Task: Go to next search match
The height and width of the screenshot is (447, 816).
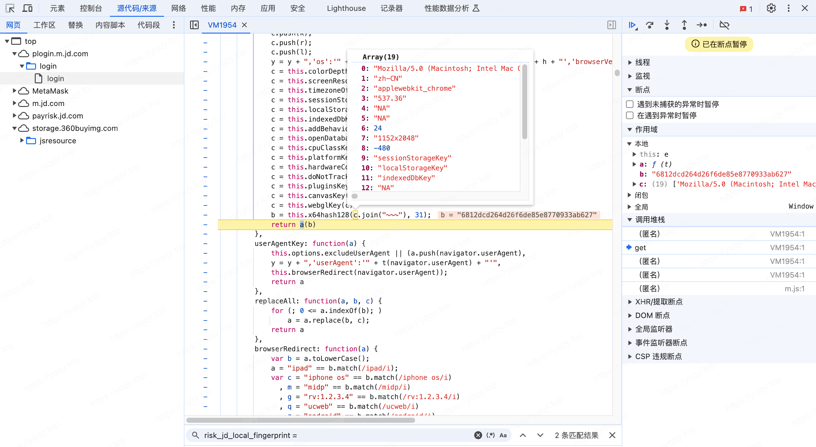Action: 540,435
